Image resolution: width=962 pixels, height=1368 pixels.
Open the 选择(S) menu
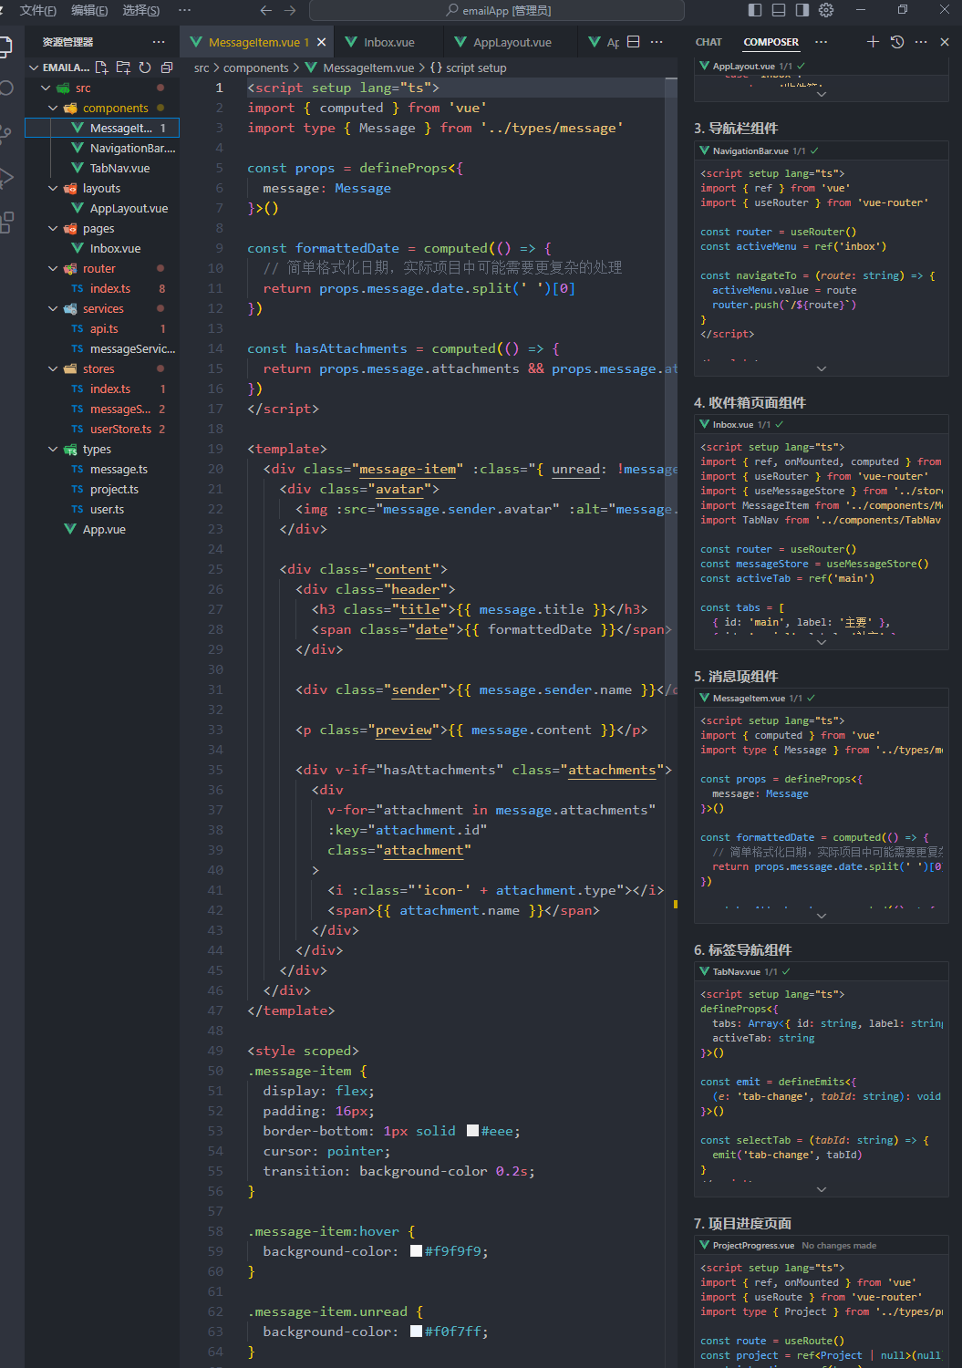[141, 10]
